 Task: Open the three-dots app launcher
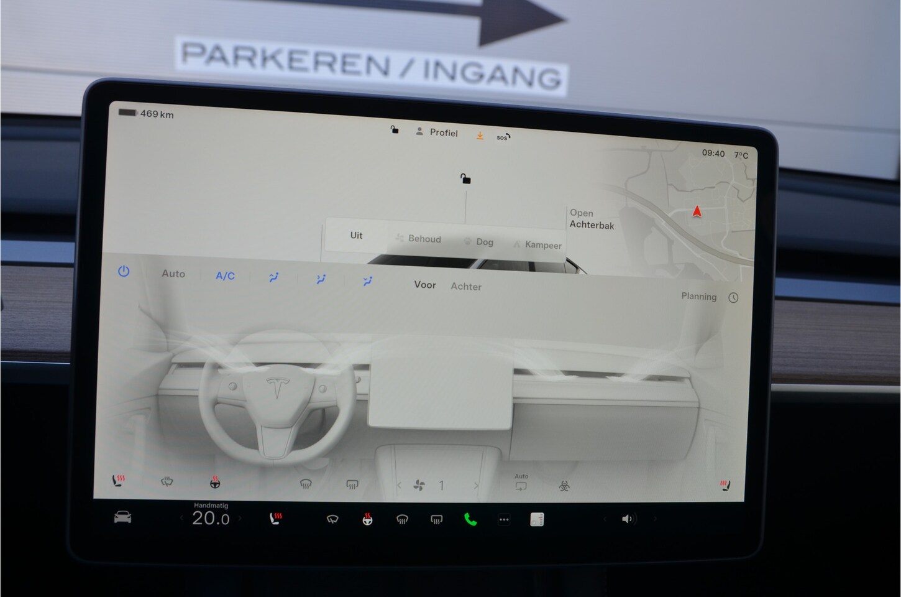point(504,519)
